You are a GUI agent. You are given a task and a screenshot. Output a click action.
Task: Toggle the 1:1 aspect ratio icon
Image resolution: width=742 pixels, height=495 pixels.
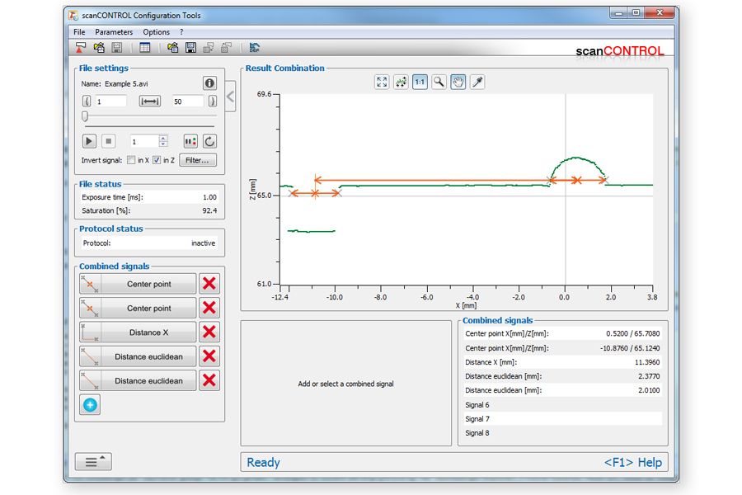click(x=420, y=82)
